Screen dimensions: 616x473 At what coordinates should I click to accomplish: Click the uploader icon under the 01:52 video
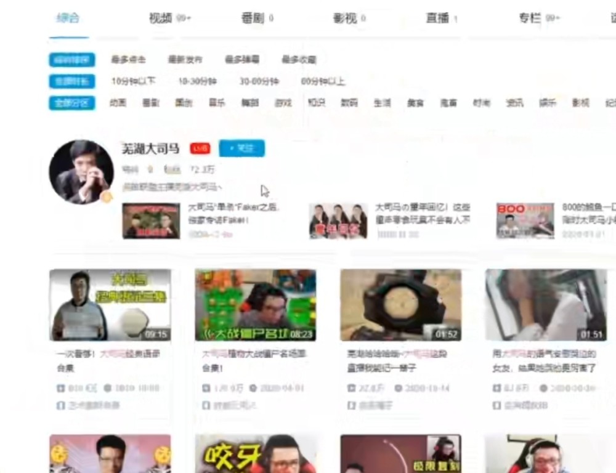pos(351,405)
